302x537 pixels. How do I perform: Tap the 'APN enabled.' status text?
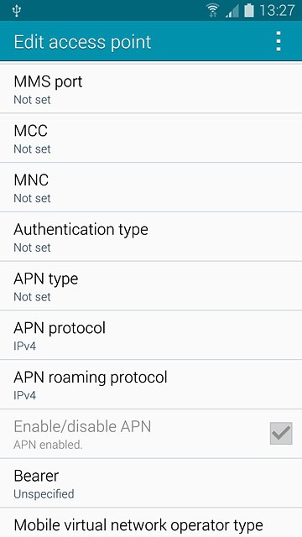point(49,445)
